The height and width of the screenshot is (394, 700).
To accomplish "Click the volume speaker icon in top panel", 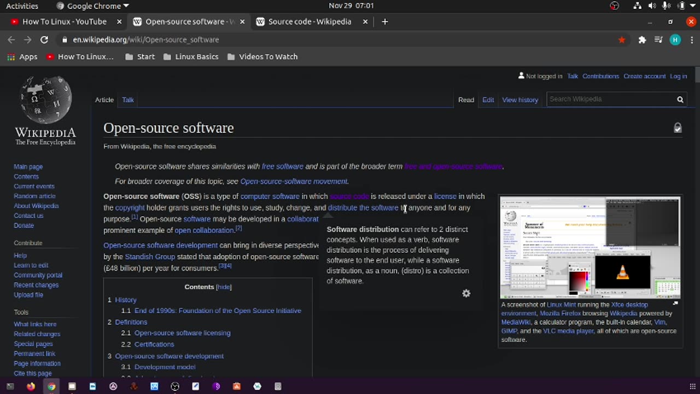I will pos(652,6).
